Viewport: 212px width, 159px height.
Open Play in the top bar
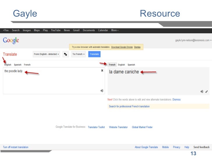pyautogui.click(x=45, y=30)
